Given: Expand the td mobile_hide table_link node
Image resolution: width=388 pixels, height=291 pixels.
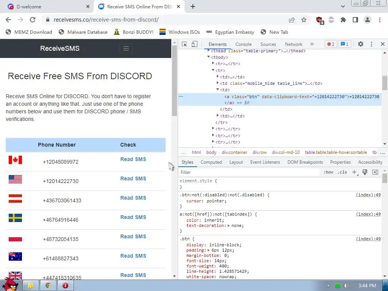Looking at the screenshot, I should tap(217, 83).
